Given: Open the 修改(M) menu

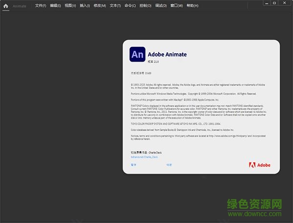Looking at the screenshot, I should pos(100,6).
